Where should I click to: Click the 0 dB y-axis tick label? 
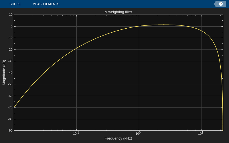point(11,26)
